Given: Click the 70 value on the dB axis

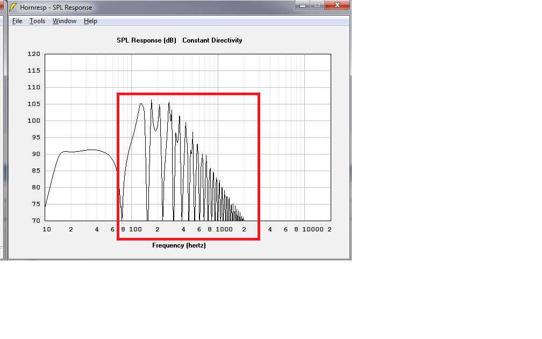Looking at the screenshot, I should tap(36, 221).
